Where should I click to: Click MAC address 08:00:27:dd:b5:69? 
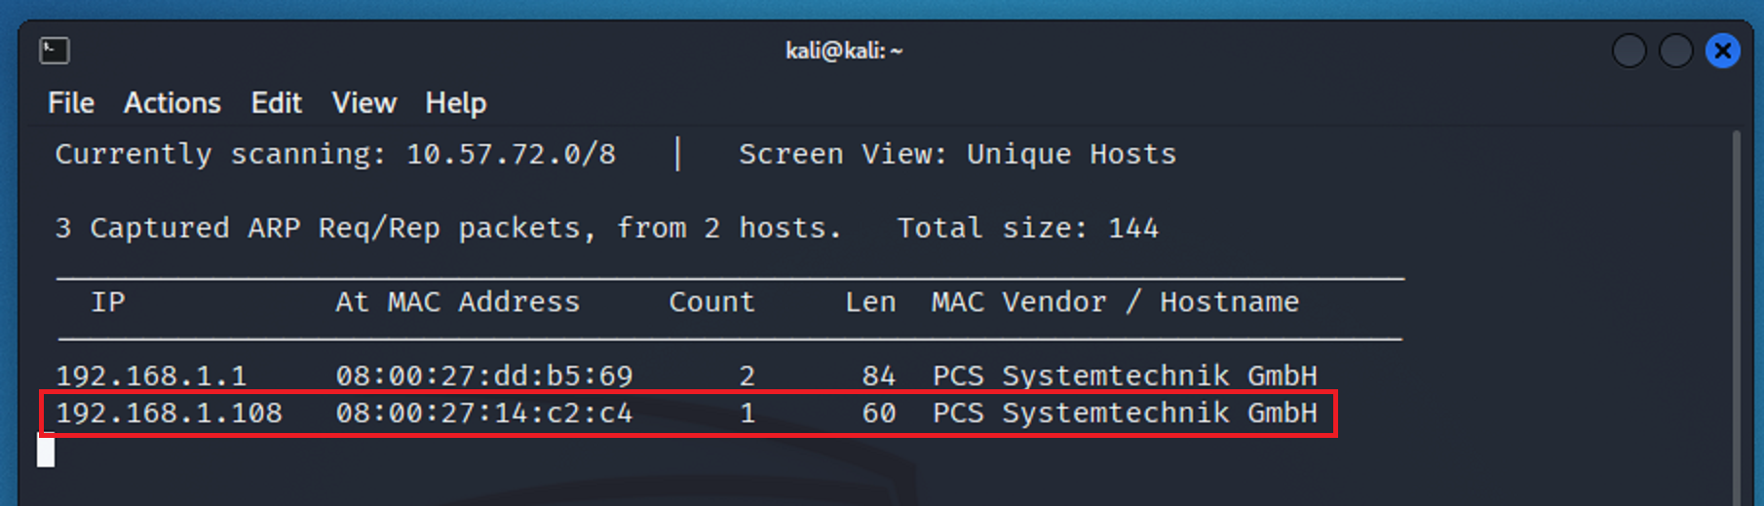click(483, 376)
